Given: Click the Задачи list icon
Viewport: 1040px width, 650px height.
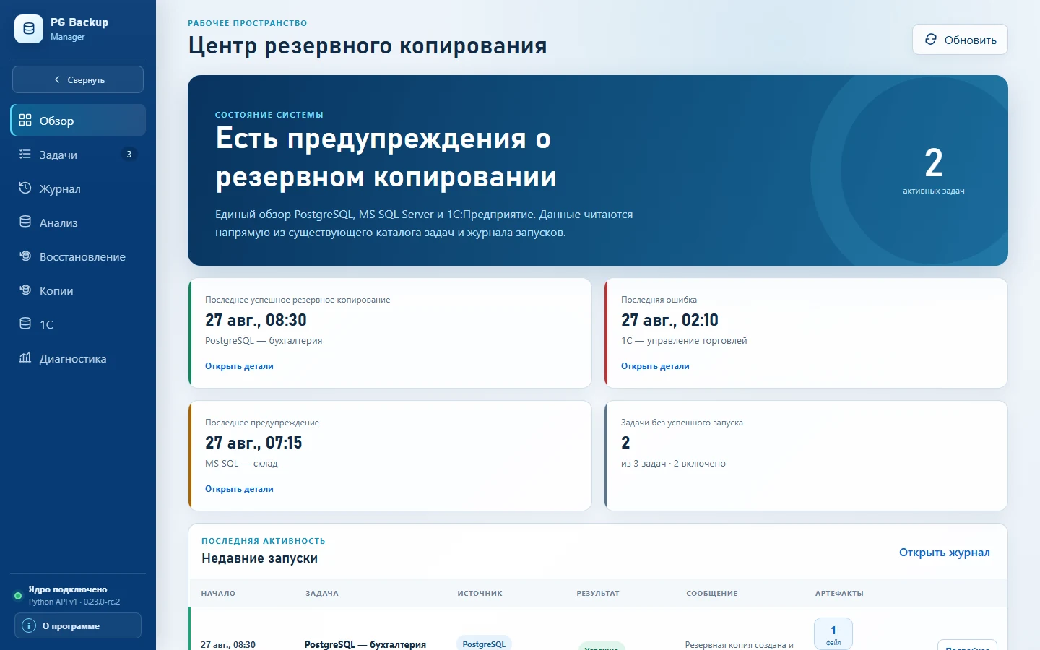Looking at the screenshot, I should (25, 154).
